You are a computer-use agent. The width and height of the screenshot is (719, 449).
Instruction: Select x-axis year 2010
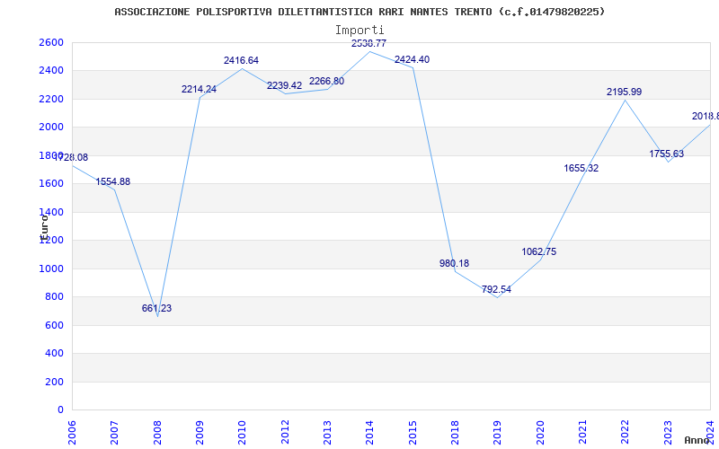click(242, 433)
